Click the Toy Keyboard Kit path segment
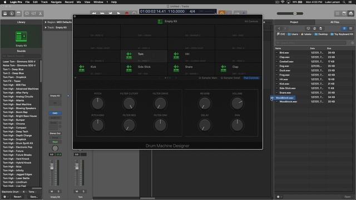 pyautogui.click(x=342, y=34)
